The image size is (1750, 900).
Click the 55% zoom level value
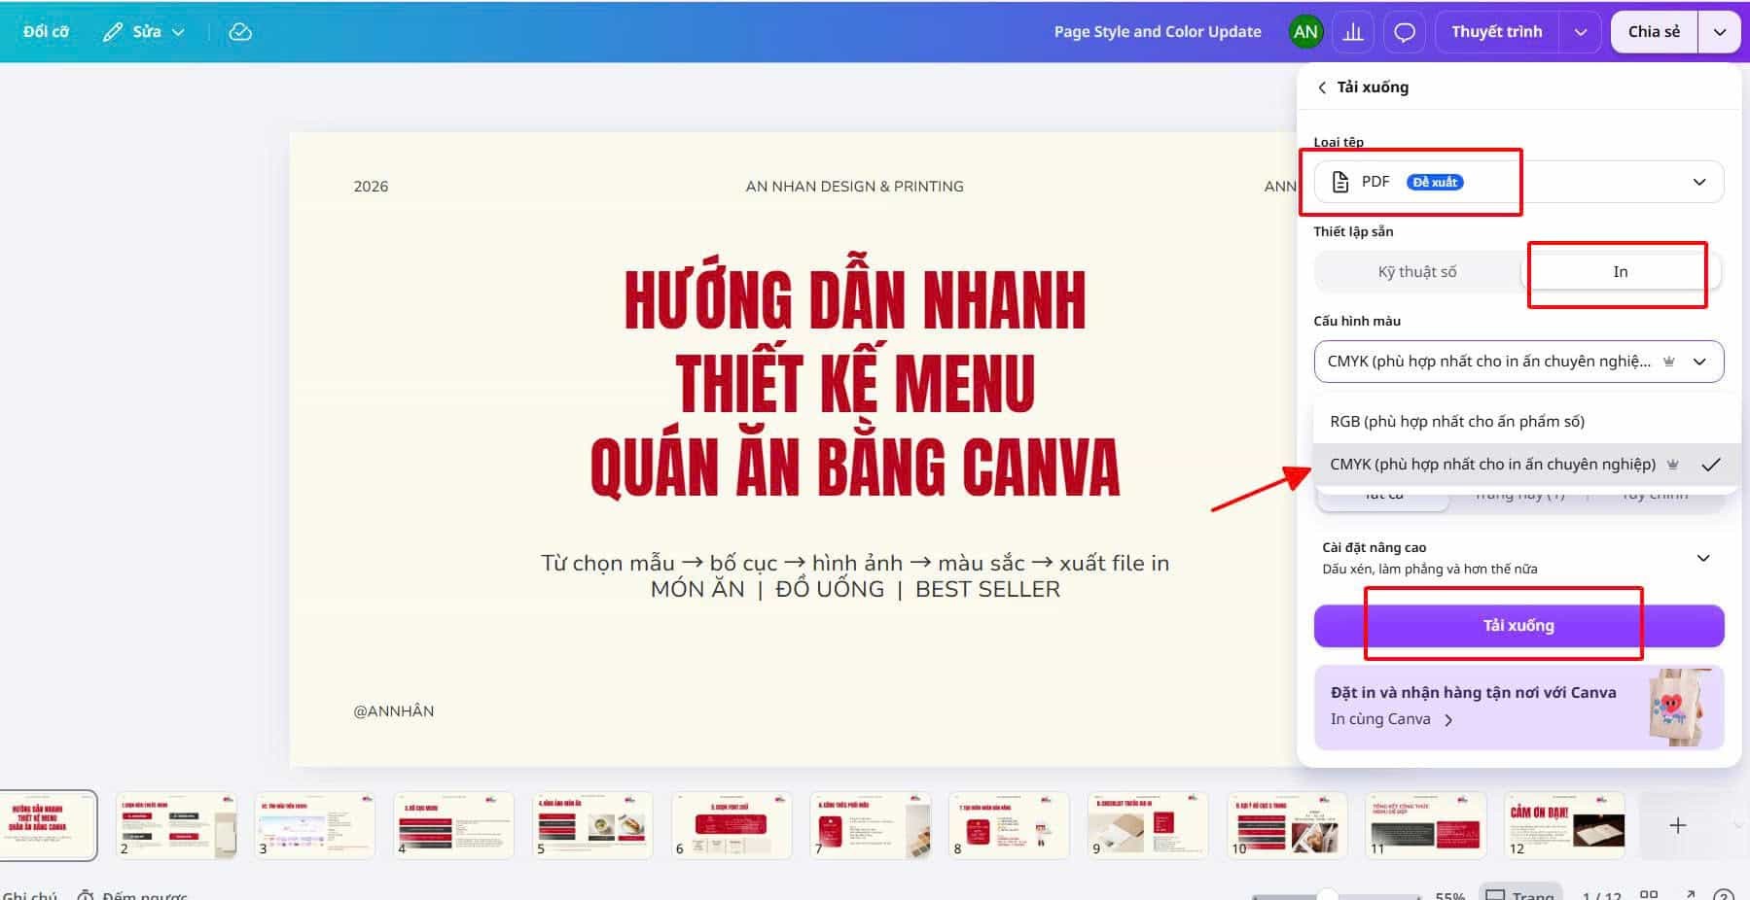(1449, 895)
